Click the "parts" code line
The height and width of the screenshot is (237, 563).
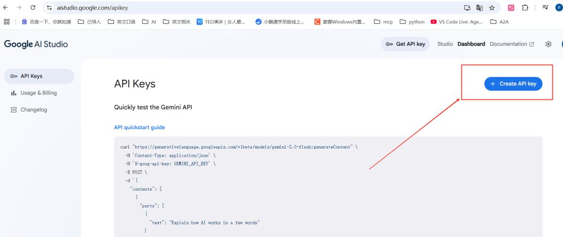point(152,205)
